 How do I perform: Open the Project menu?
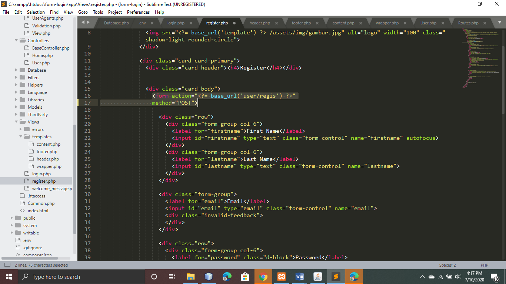pos(115,12)
